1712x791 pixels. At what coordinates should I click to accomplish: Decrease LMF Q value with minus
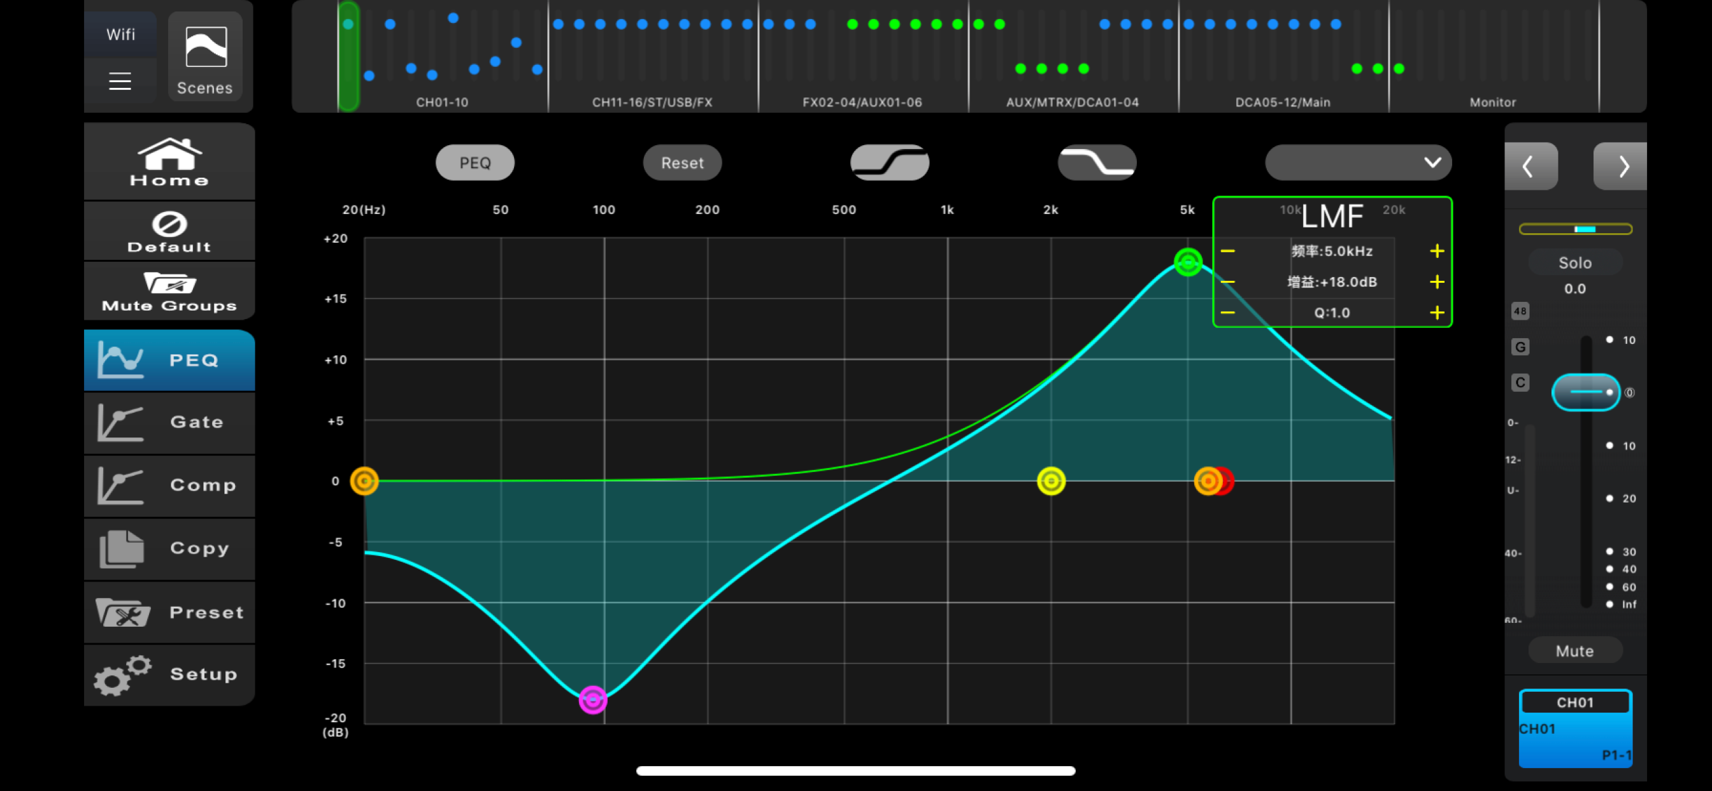pyautogui.click(x=1227, y=313)
